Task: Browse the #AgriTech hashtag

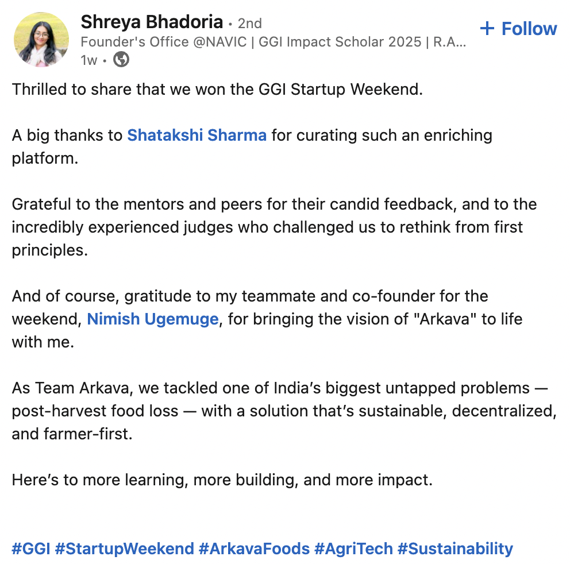Action: [x=353, y=548]
